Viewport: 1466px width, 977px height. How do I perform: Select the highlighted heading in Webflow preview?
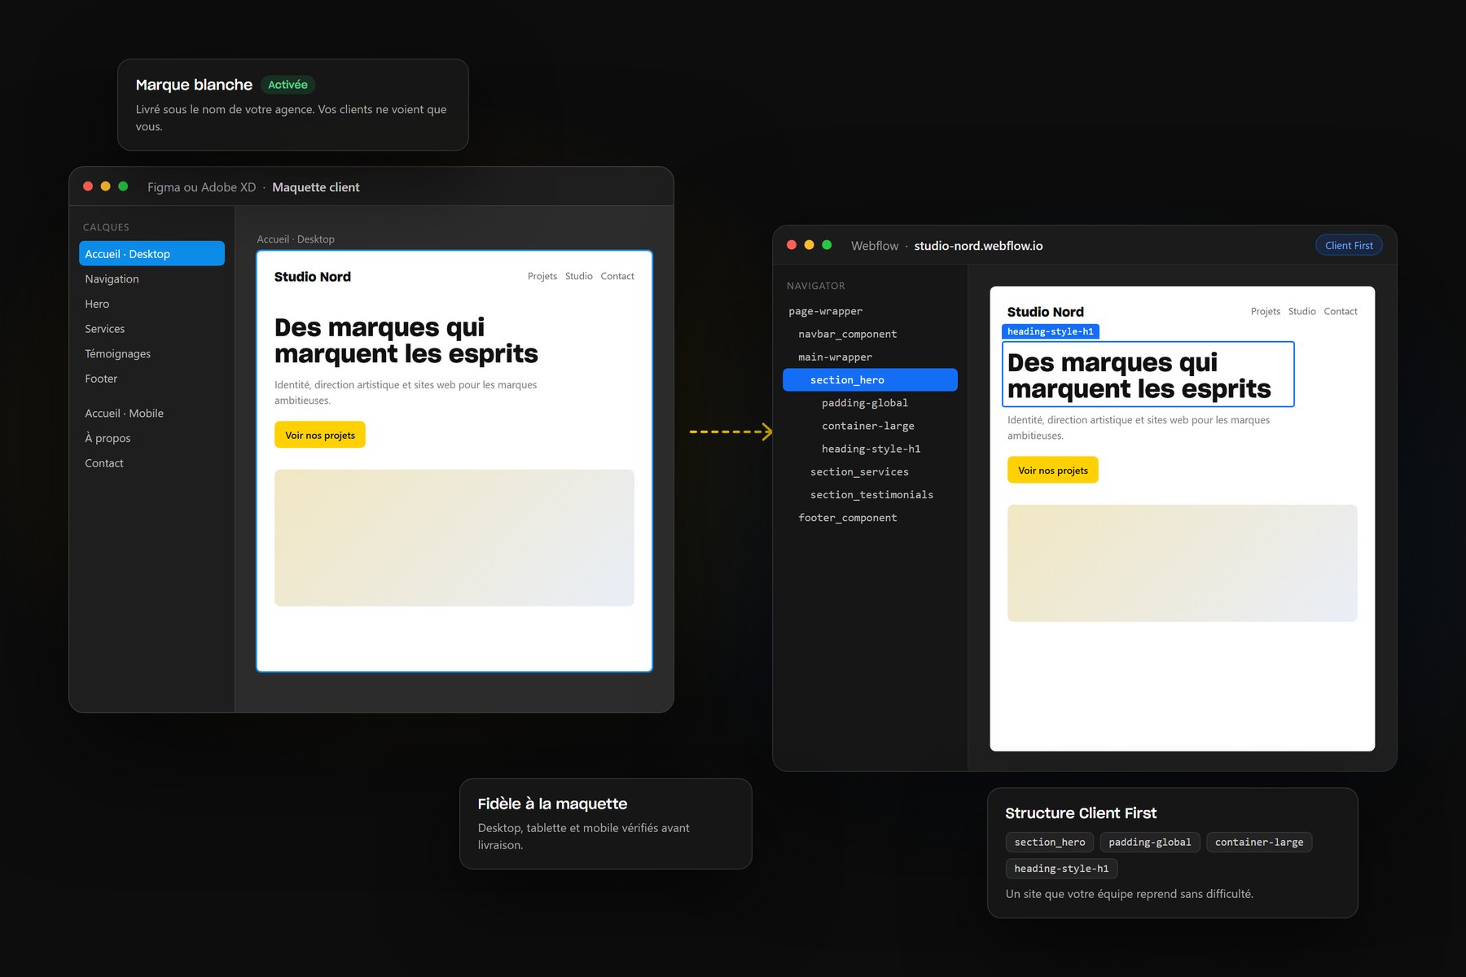(x=1148, y=375)
